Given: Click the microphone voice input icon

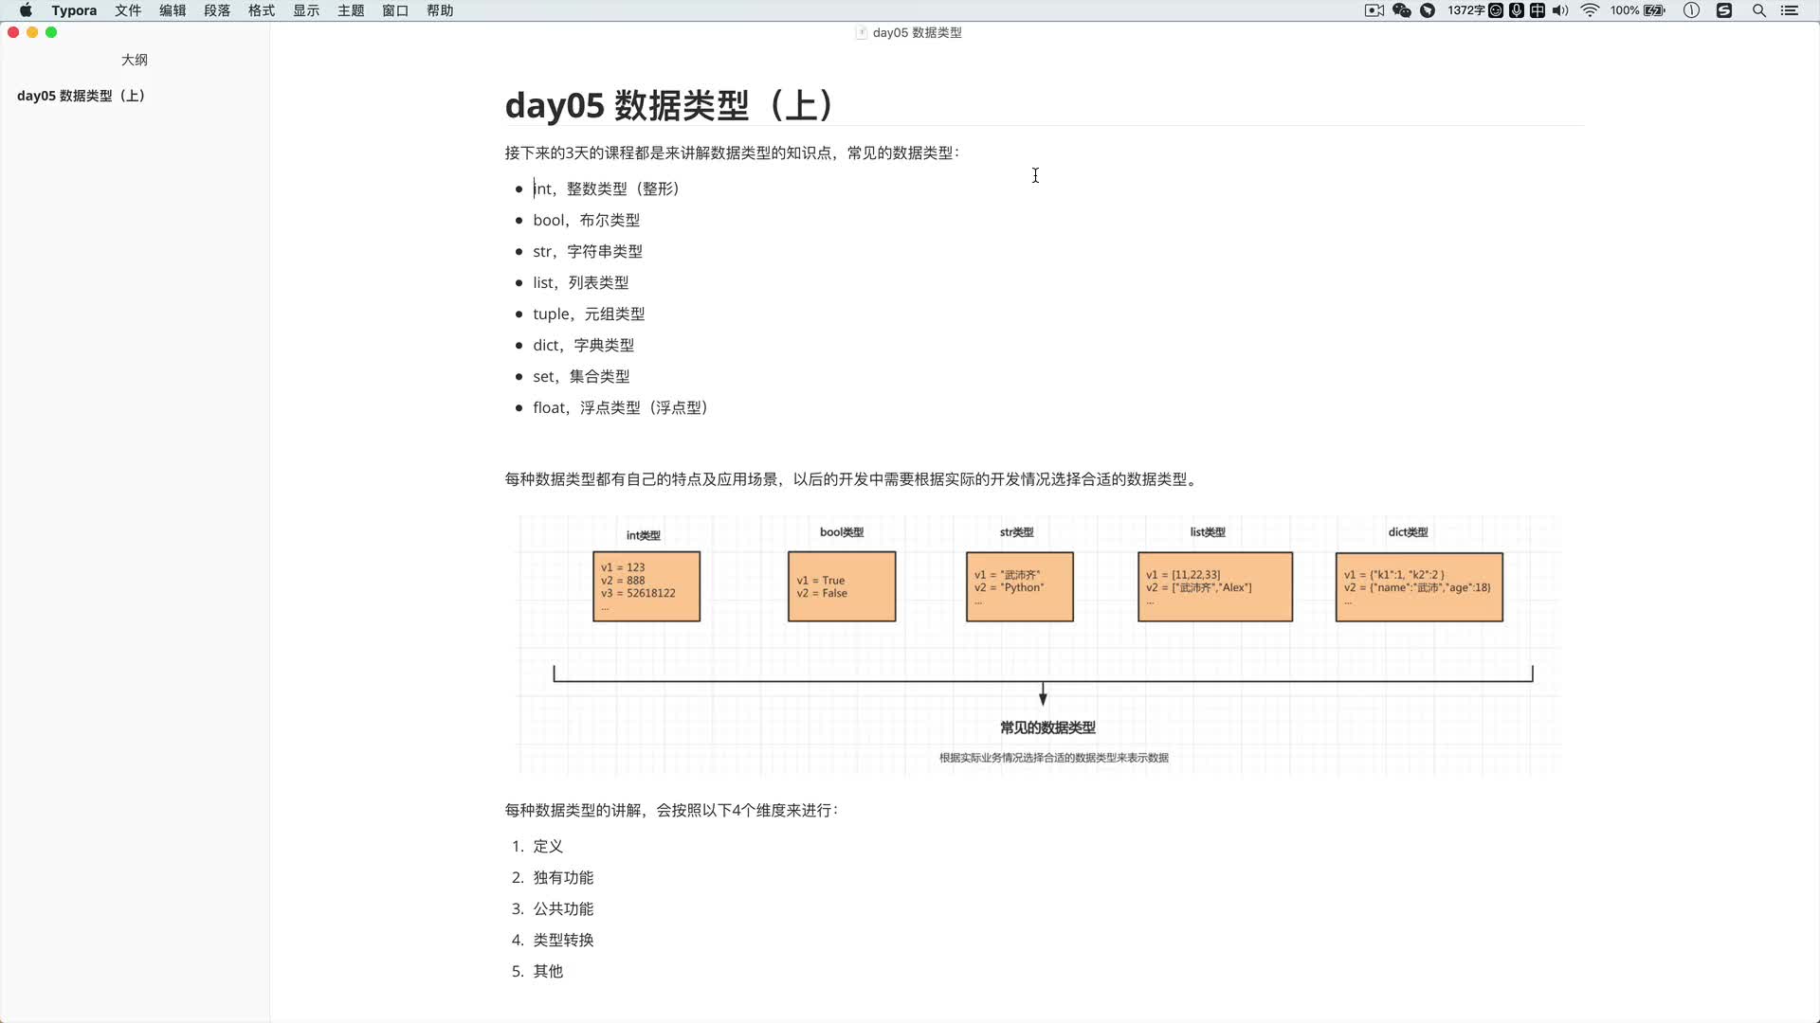Looking at the screenshot, I should [x=1517, y=10].
